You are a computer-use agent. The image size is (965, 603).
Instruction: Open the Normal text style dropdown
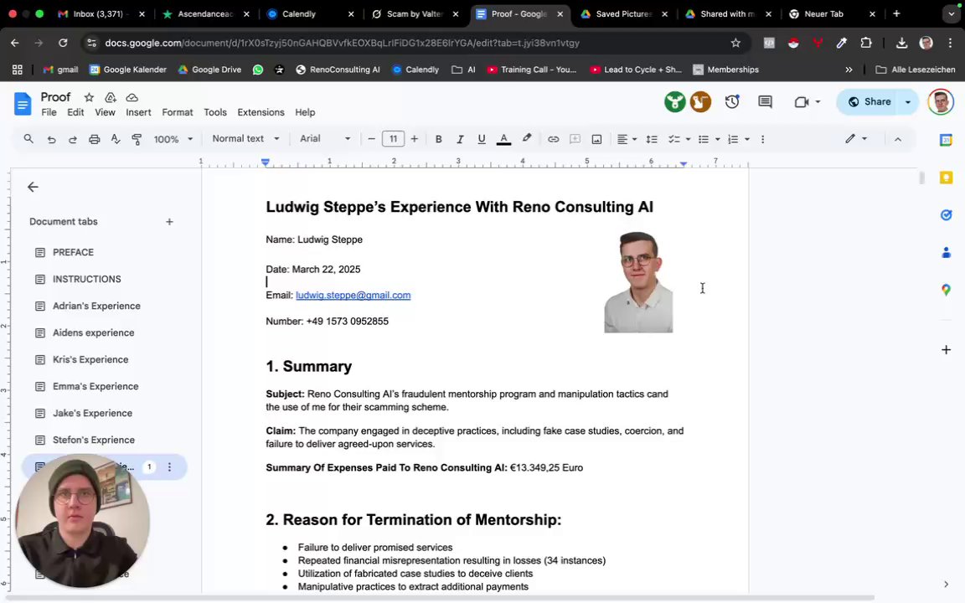245,139
